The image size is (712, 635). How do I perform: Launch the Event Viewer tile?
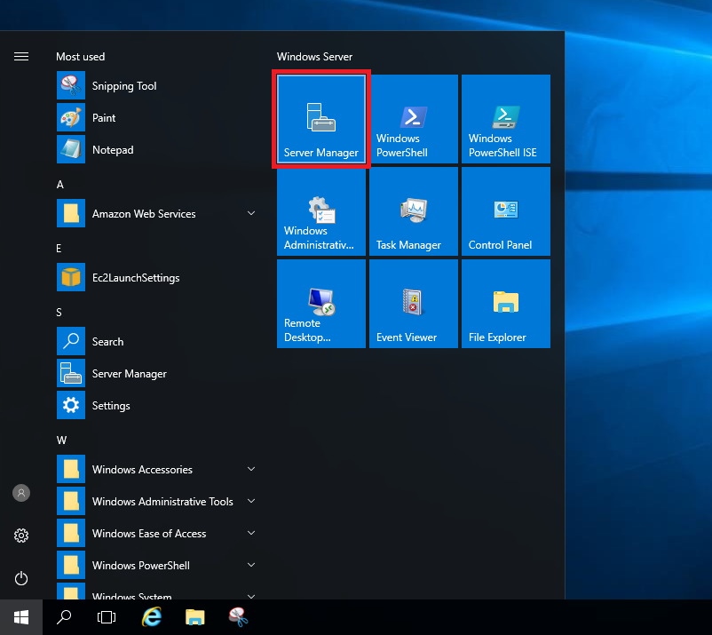(x=413, y=304)
